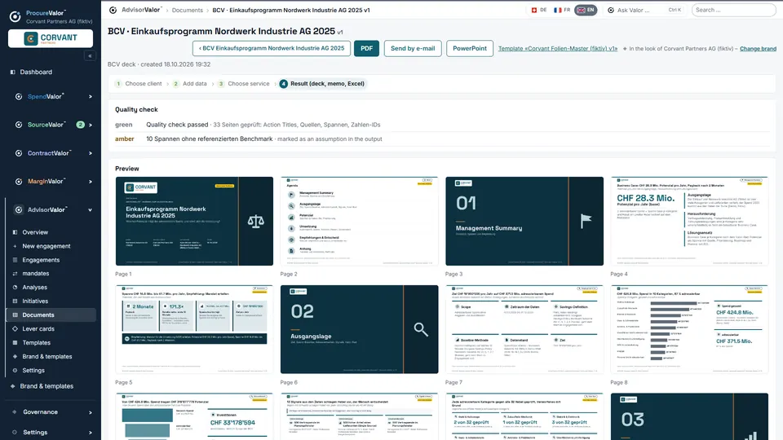The width and height of the screenshot is (783, 440).
Task: Click Send by e-mail button
Action: (413, 48)
